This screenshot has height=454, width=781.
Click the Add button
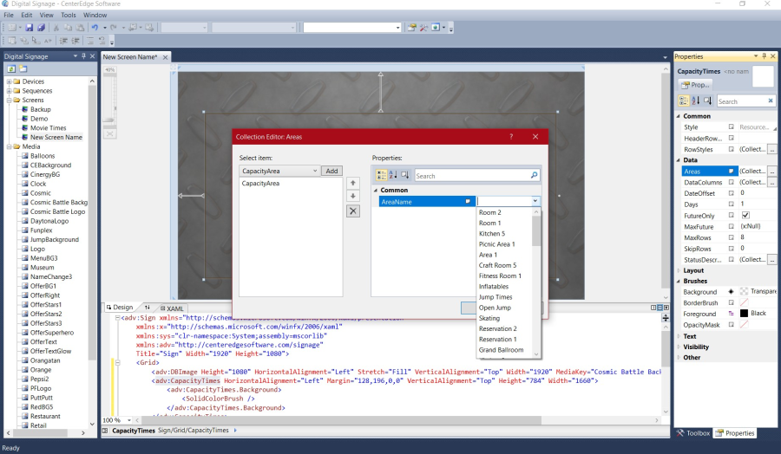[331, 172]
